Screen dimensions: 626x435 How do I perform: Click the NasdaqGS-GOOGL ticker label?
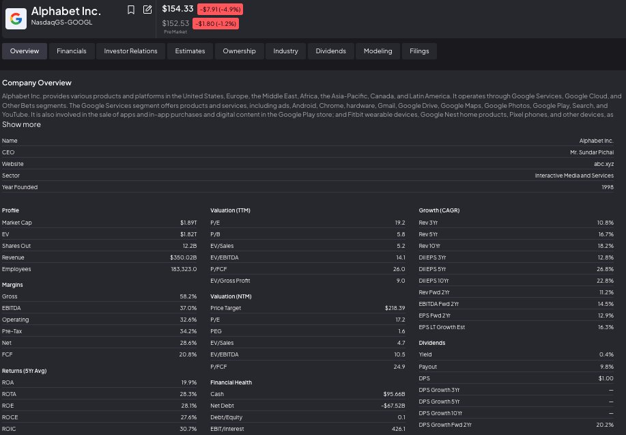[x=61, y=23]
